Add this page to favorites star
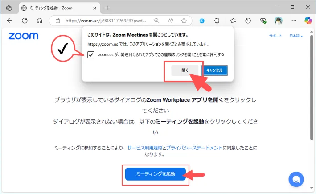Screen dimensions: 316x194 pyautogui.click(x=184, y=21)
